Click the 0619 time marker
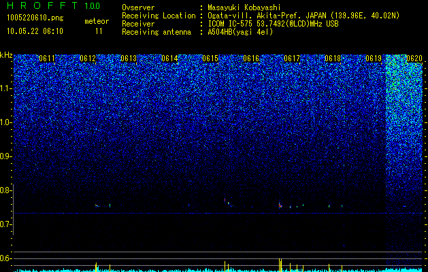 point(374,58)
